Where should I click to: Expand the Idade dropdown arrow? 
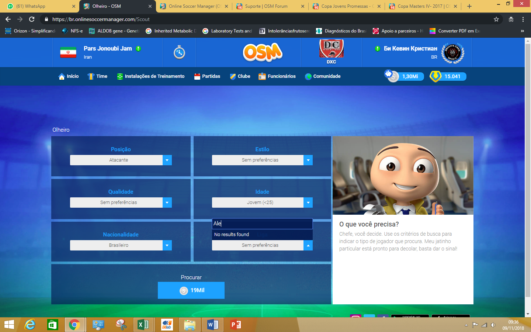(308, 203)
